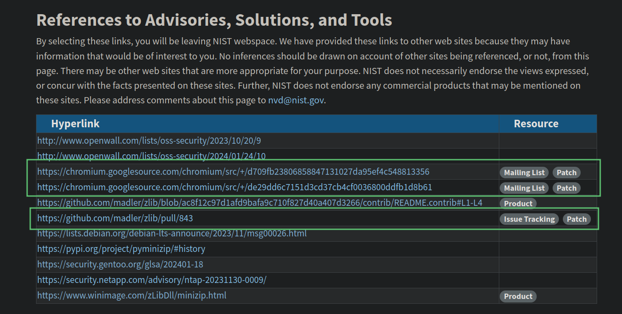Open the madler/zlib pull/843 link
The image size is (622, 314).
click(115, 218)
